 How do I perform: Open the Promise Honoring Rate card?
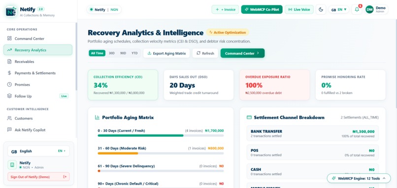(350, 85)
